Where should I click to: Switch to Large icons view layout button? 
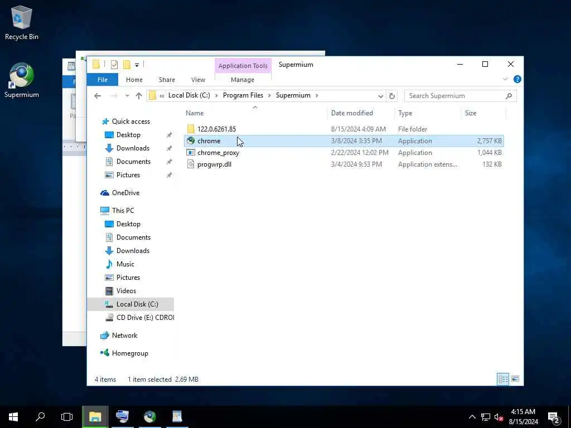[x=515, y=379]
